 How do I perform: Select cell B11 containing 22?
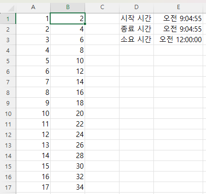[68, 124]
